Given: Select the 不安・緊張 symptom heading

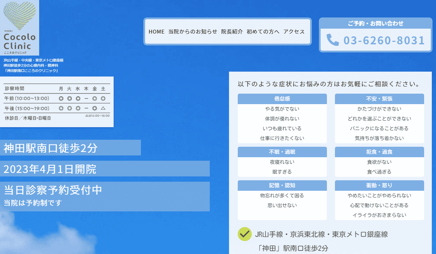Looking at the screenshot, I should click(x=379, y=99).
